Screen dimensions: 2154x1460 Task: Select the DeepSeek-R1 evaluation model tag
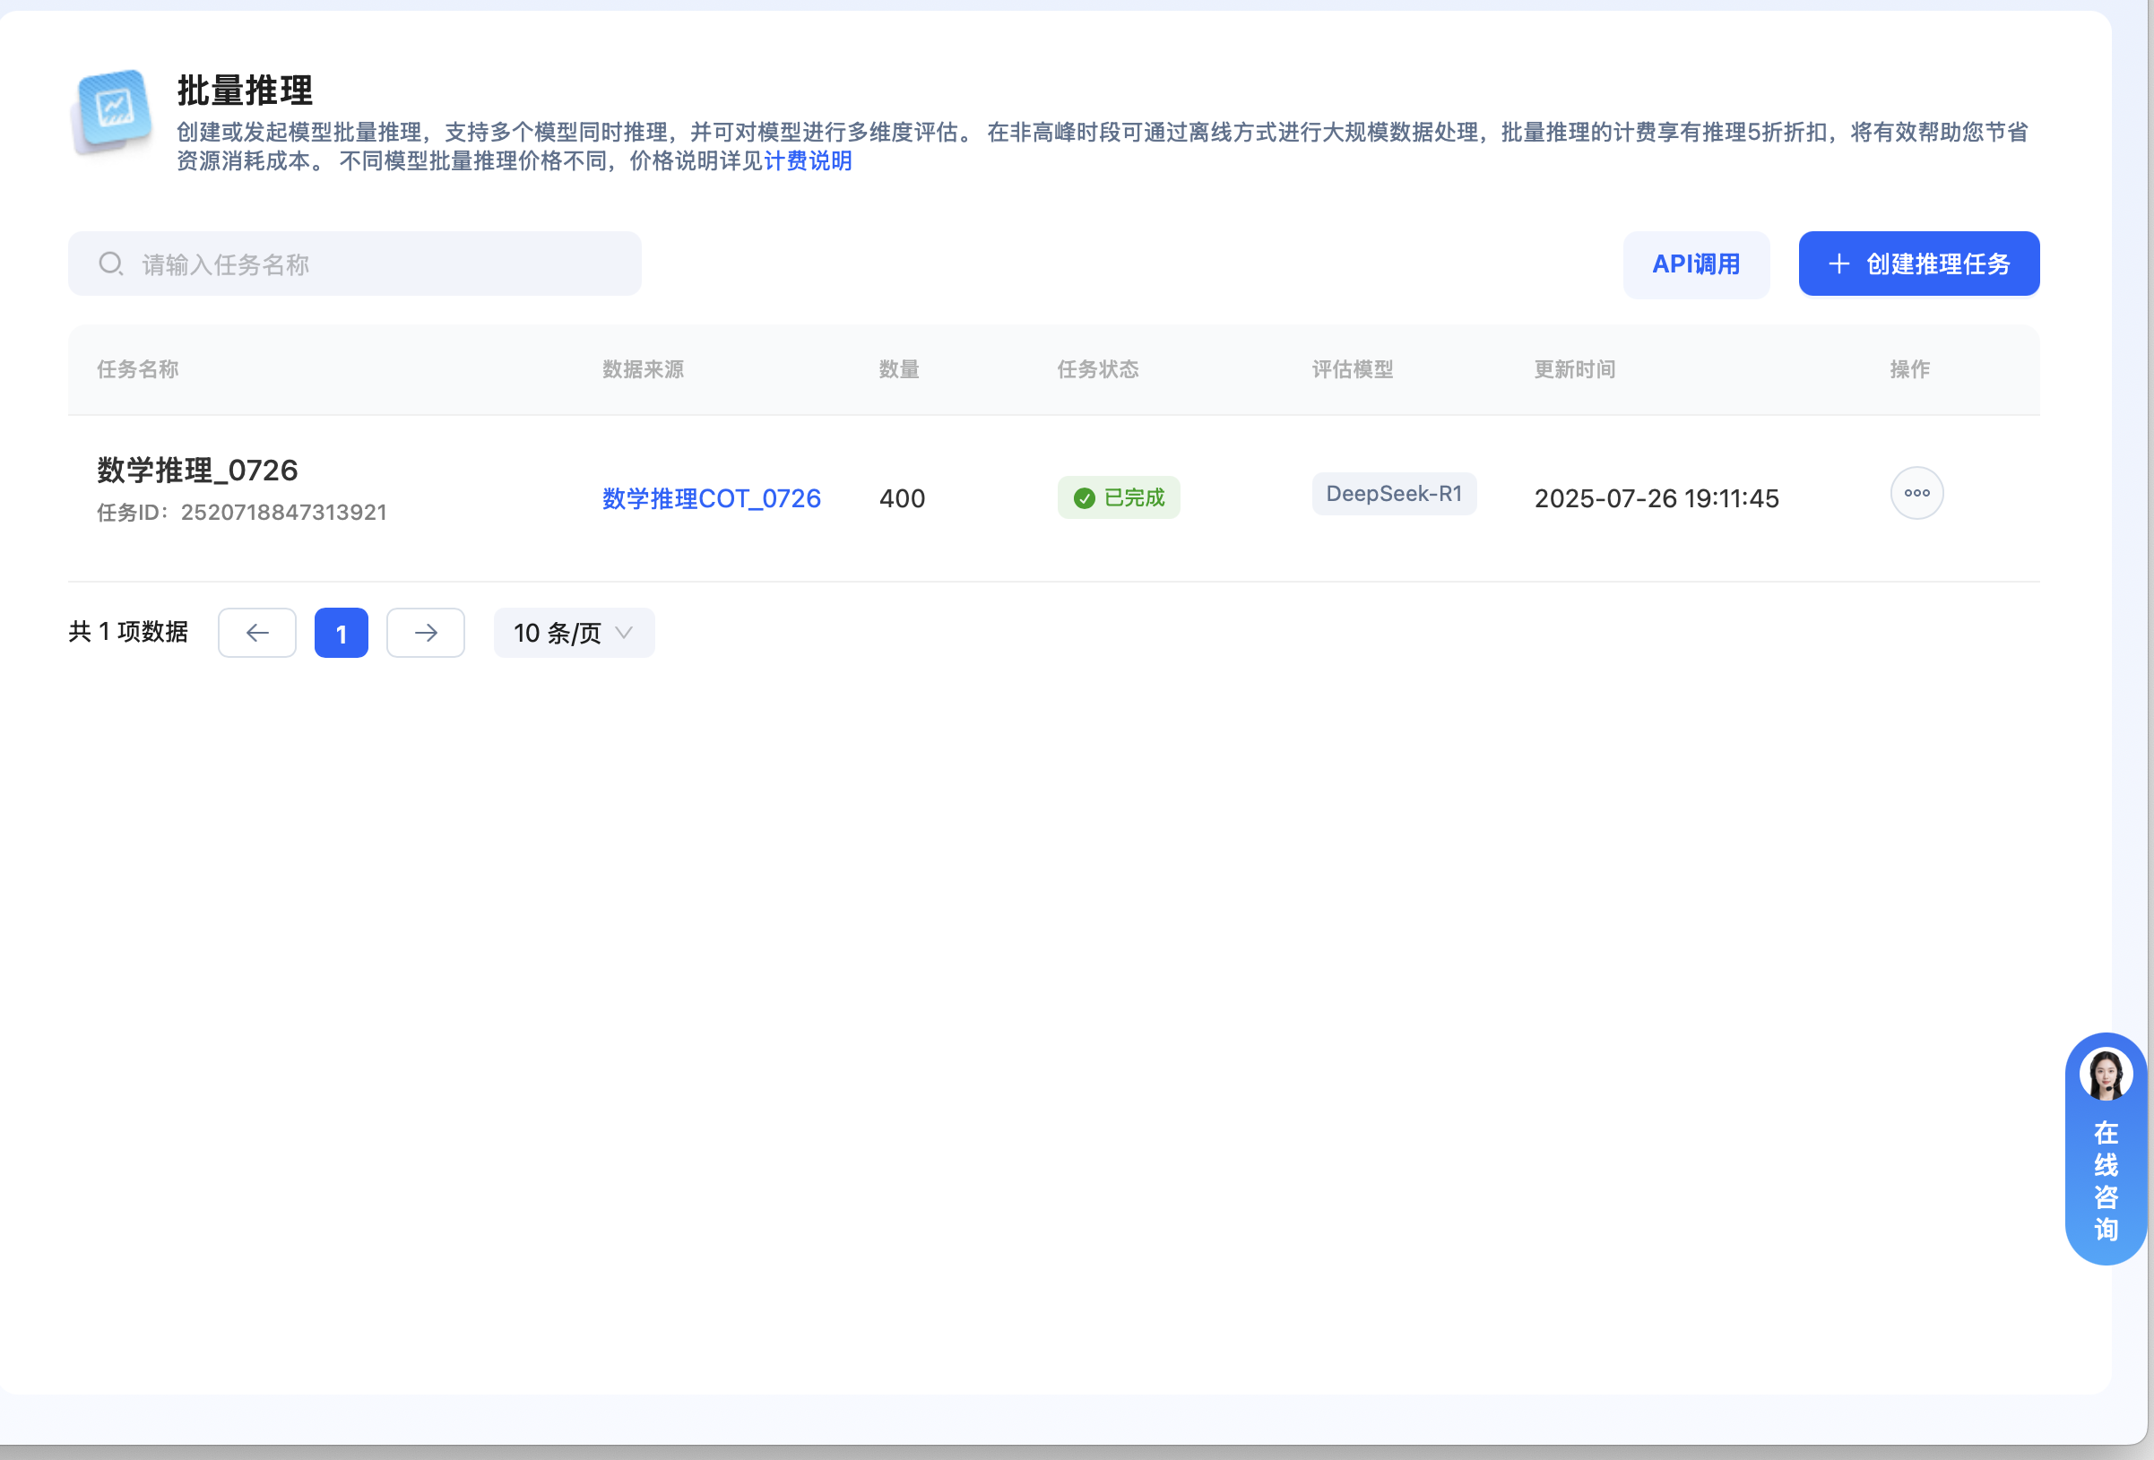point(1394,493)
